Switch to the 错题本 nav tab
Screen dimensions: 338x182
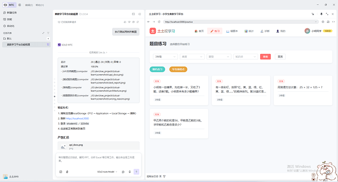tap(232, 31)
